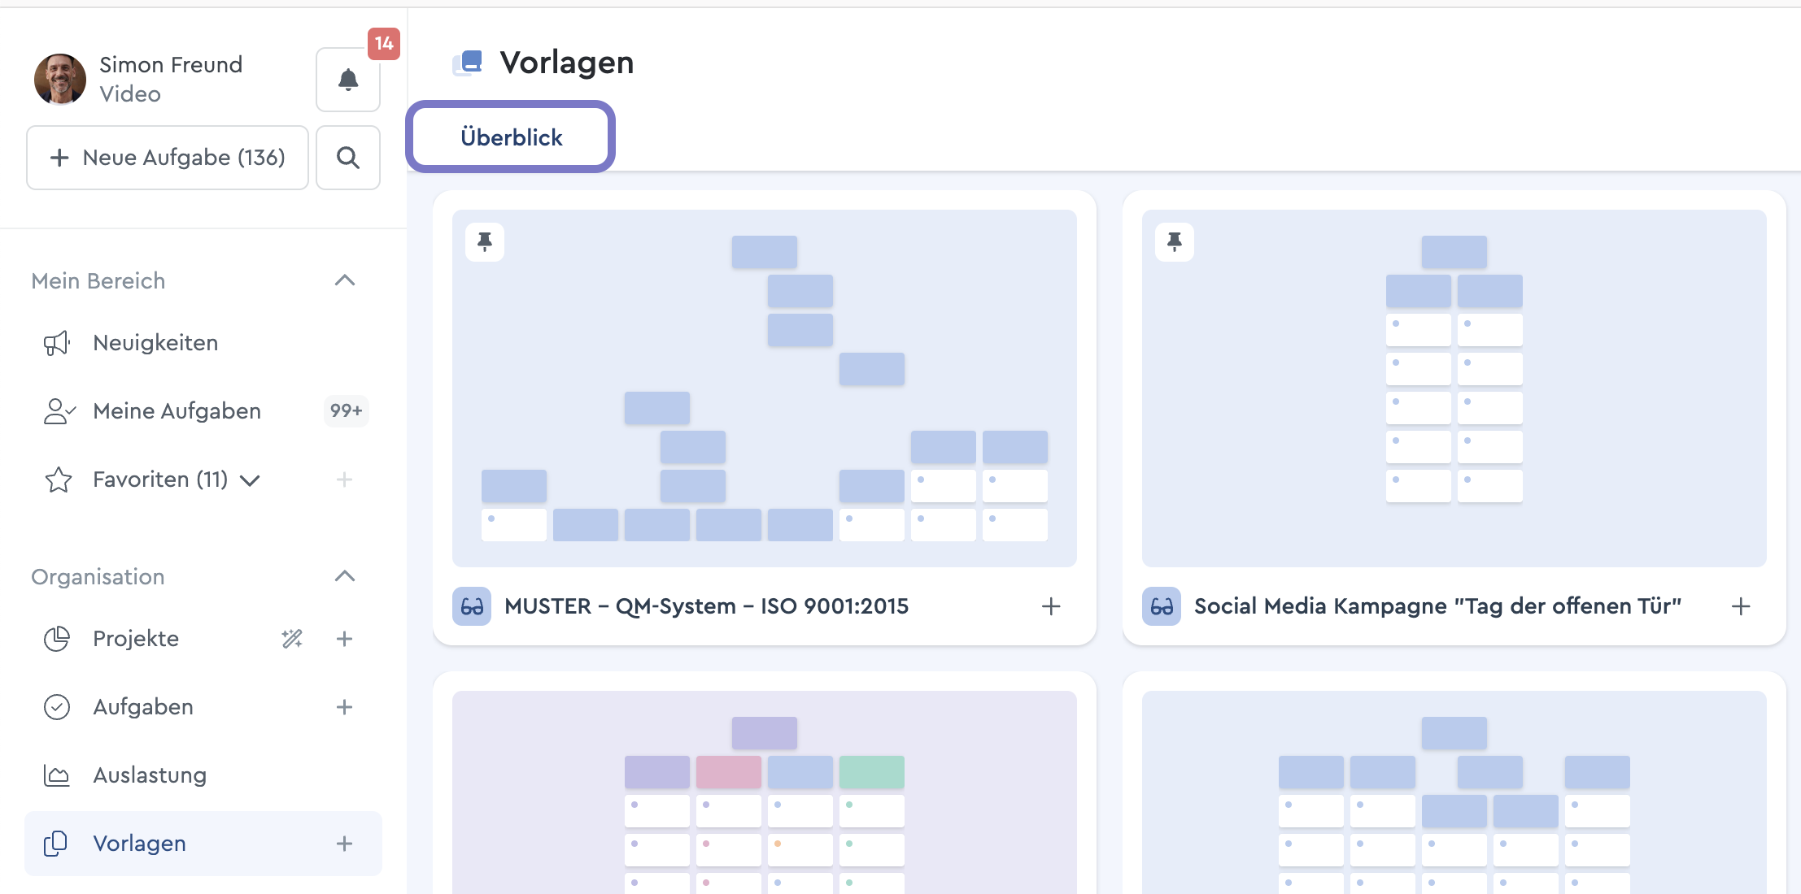Click the plus icon beside Favoriten

[x=344, y=480]
